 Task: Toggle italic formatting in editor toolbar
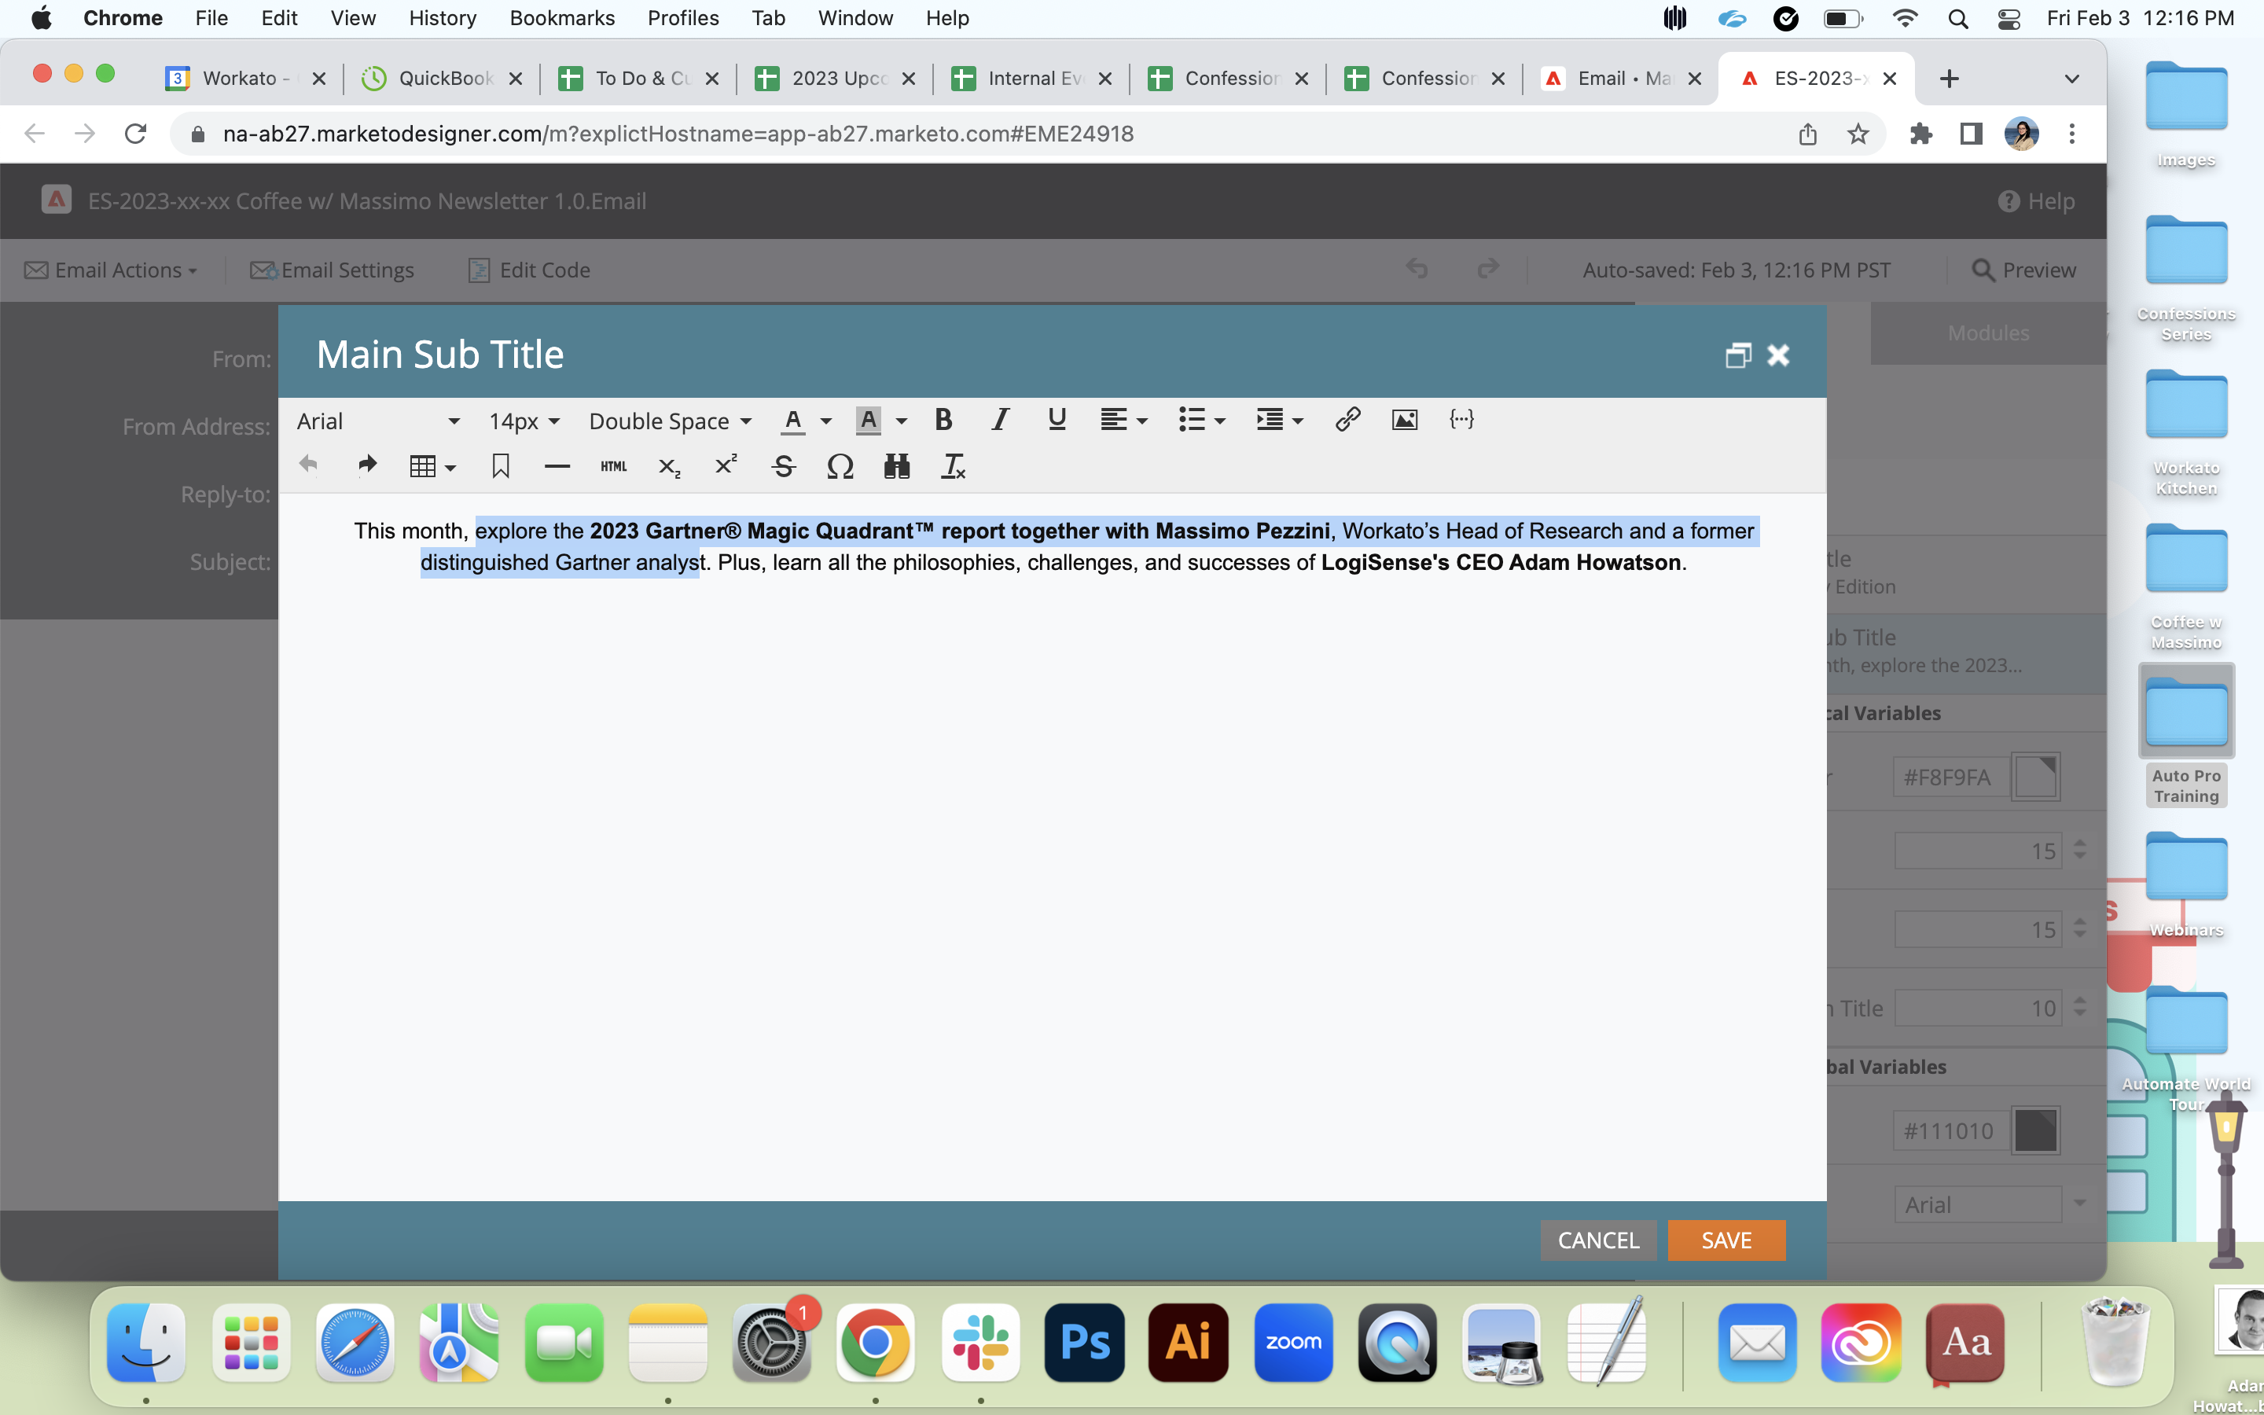pyautogui.click(x=1000, y=421)
